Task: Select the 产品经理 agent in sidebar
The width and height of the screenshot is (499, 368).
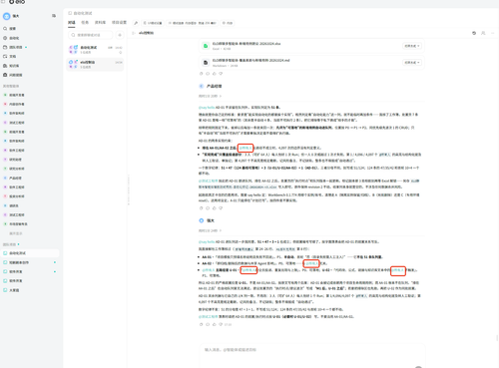Action: (x=15, y=179)
